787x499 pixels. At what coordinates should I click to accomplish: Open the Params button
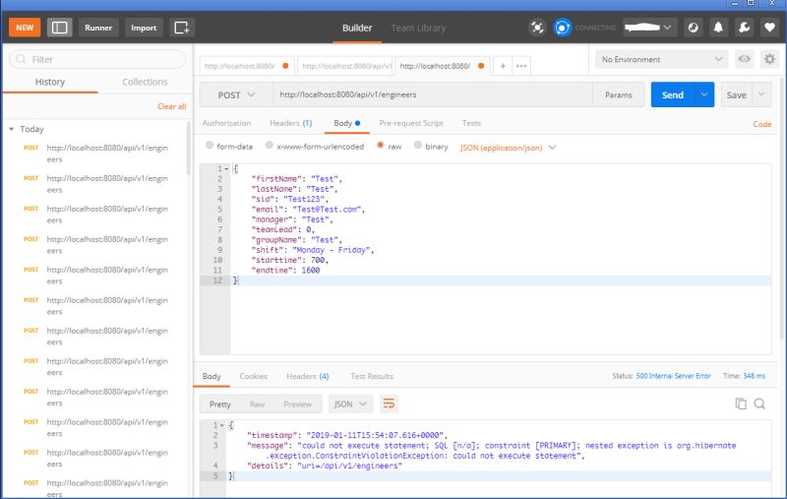pyautogui.click(x=619, y=94)
